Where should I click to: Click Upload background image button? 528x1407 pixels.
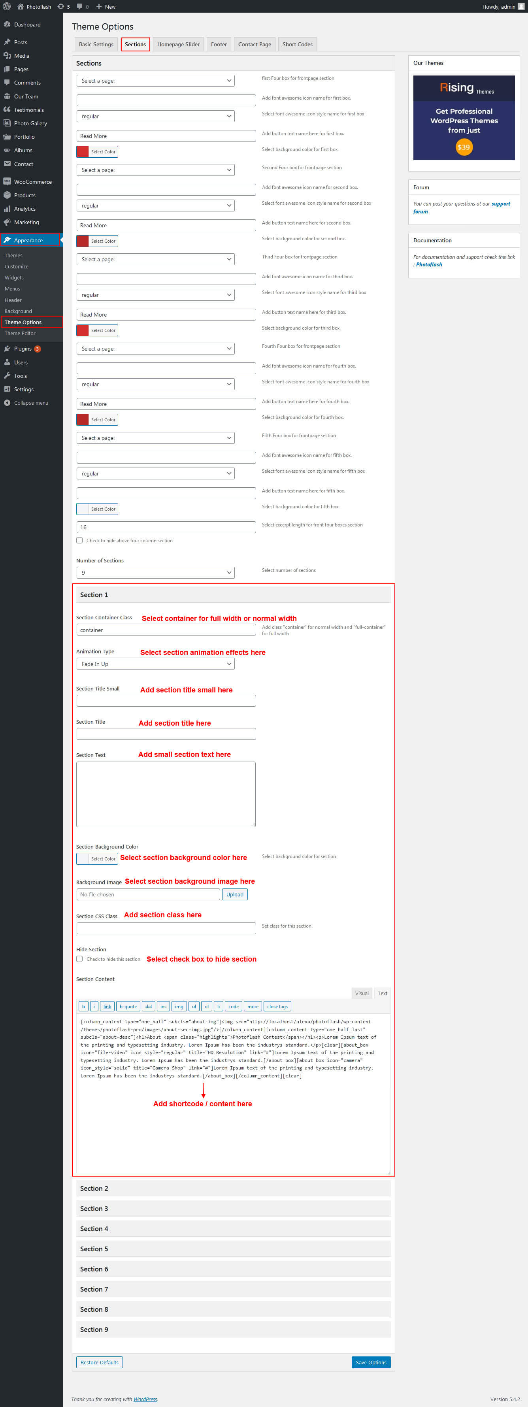pyautogui.click(x=235, y=894)
